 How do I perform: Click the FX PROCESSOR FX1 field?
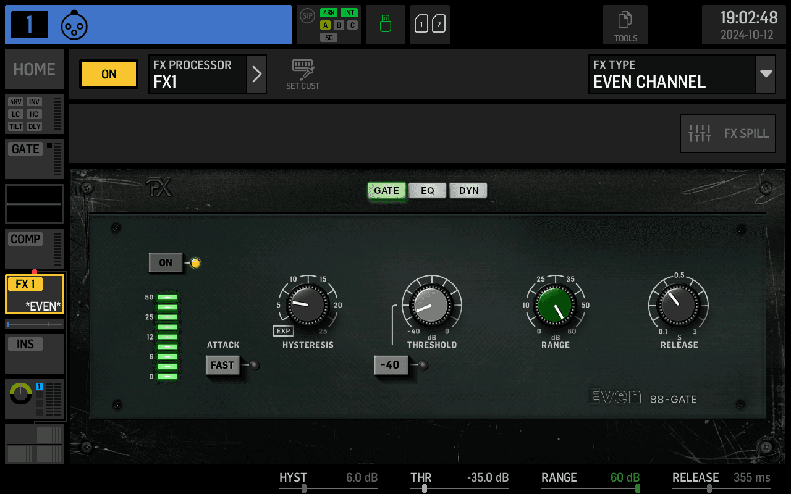click(x=198, y=74)
